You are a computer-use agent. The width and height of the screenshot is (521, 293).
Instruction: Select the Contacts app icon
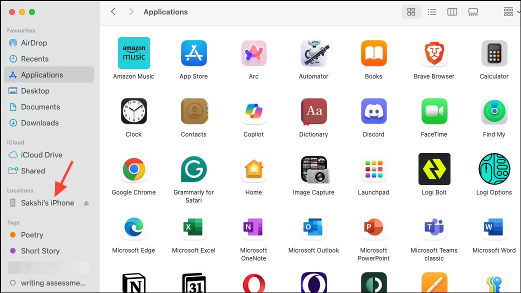click(193, 111)
